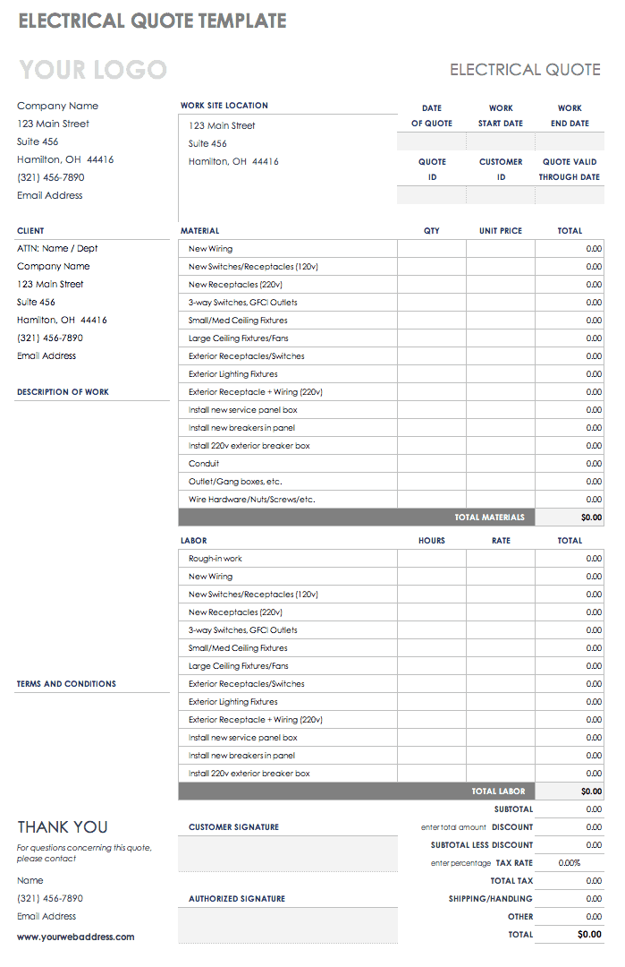This screenshot has width=625, height=967.
Task: Click the Terms and Conditions heading
Action: point(66,684)
